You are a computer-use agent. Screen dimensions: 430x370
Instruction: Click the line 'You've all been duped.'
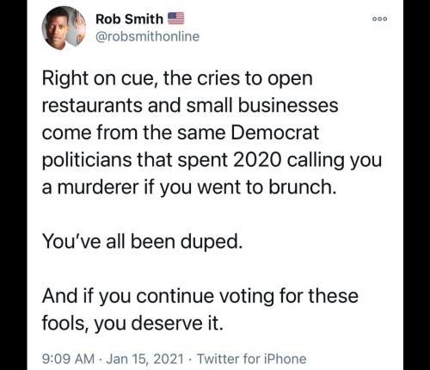pos(142,241)
